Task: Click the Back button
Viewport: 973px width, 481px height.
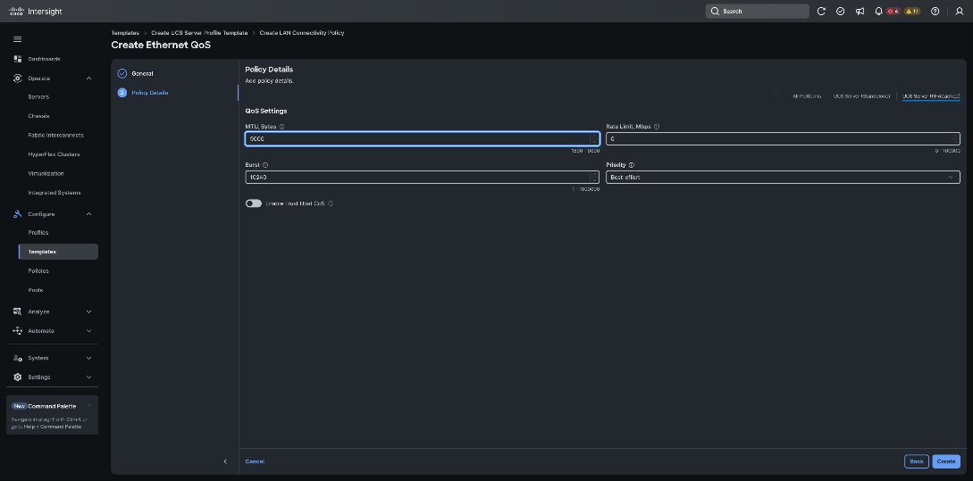Action: click(917, 461)
